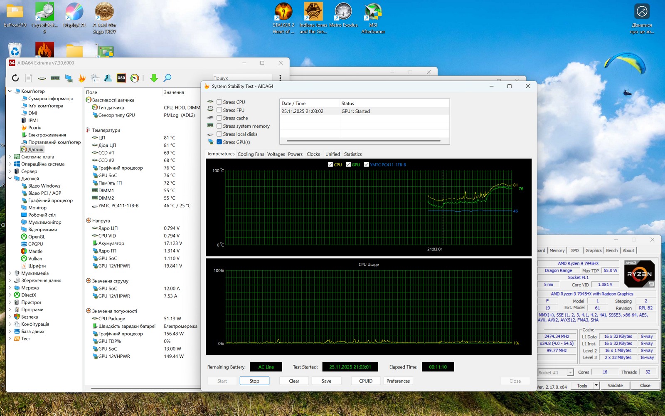The image size is (665, 416).
Task: Switch to the Cooling Fans tab
Action: click(251, 154)
